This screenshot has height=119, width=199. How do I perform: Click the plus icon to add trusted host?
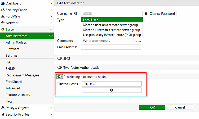coord(112,90)
